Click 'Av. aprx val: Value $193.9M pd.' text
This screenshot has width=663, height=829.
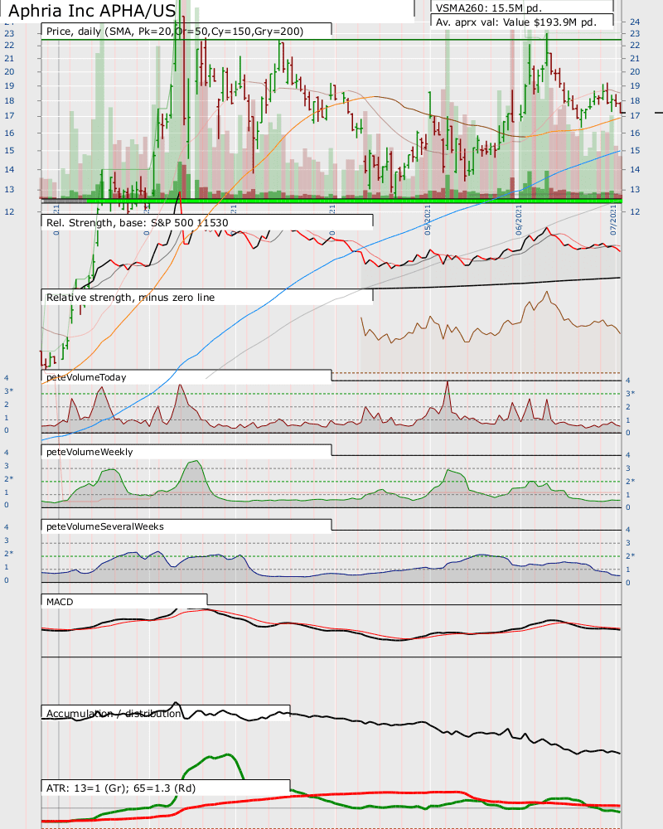[516, 22]
